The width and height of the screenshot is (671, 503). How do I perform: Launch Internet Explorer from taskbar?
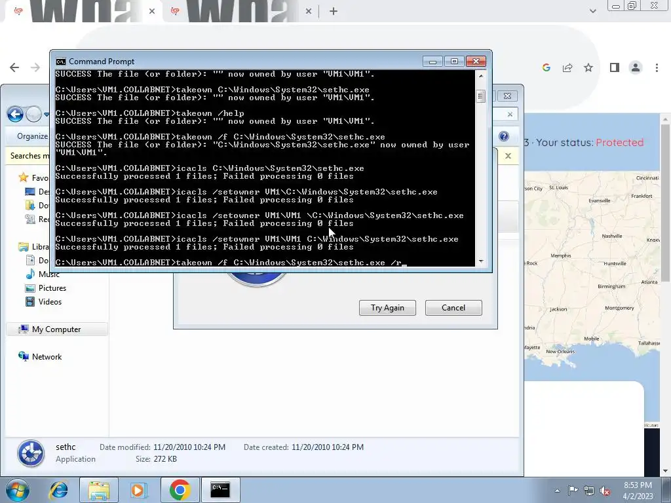pos(58,490)
